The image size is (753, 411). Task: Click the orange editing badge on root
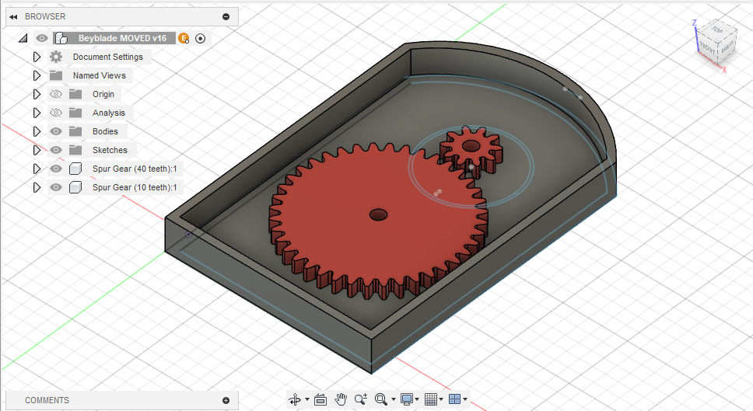(184, 38)
